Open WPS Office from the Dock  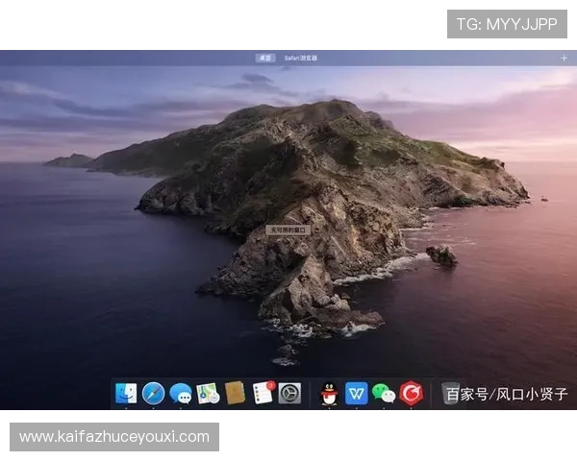(x=357, y=394)
